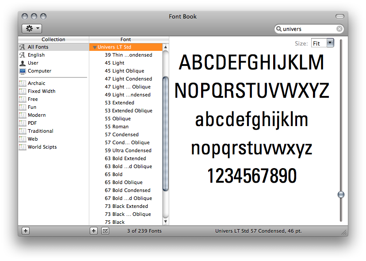Open the Fixed Width collection
The width and height of the screenshot is (366, 261).
[x=42, y=91]
